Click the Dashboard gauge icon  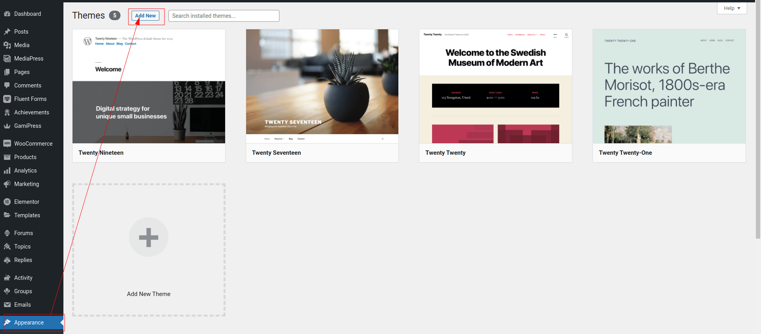[x=7, y=14]
